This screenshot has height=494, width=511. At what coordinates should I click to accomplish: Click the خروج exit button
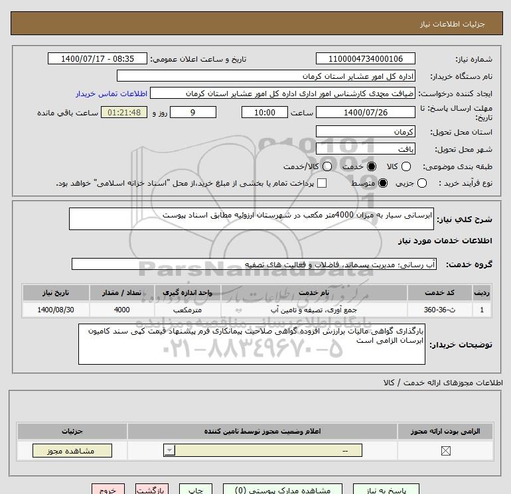tap(108, 489)
